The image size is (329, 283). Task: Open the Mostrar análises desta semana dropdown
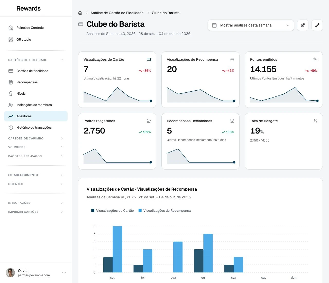[251, 25]
